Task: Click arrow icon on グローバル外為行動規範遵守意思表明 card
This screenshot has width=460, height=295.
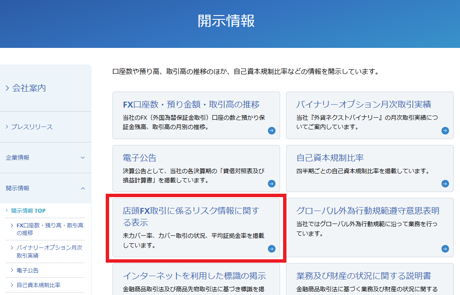Action: coord(445,249)
